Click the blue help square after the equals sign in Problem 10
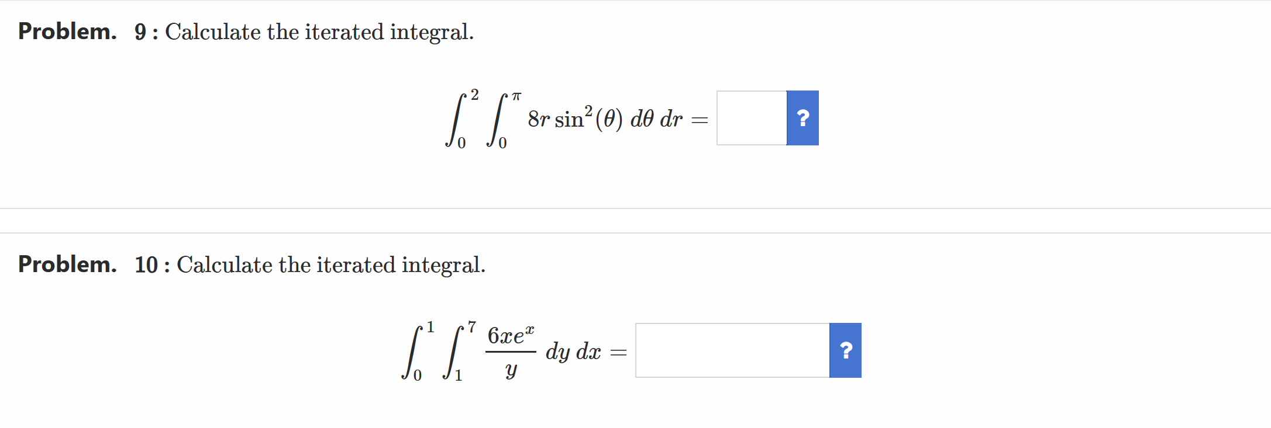 [x=845, y=350]
